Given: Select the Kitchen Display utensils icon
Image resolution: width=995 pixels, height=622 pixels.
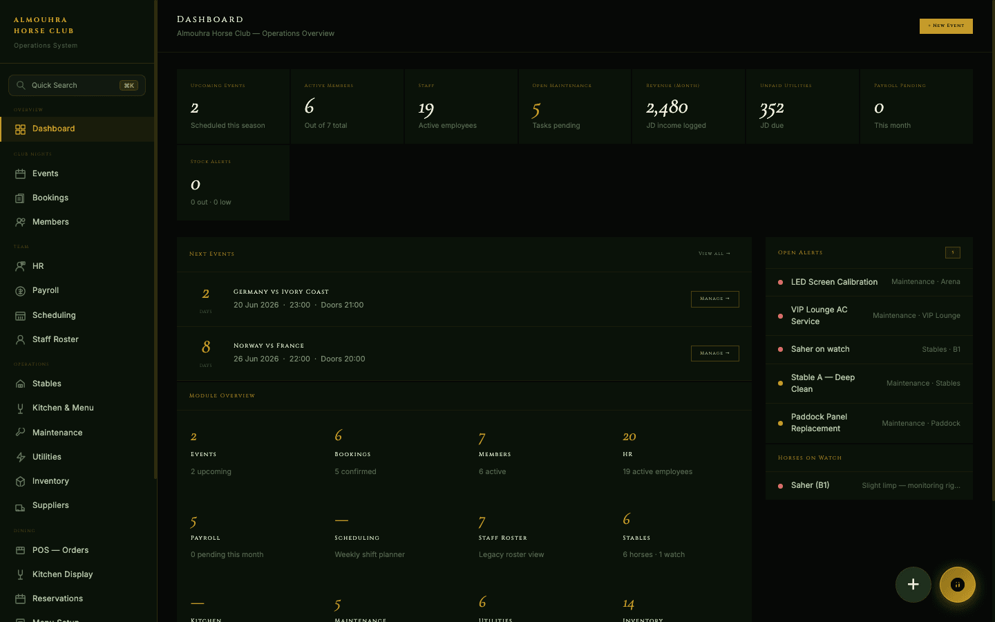Looking at the screenshot, I should tap(20, 575).
